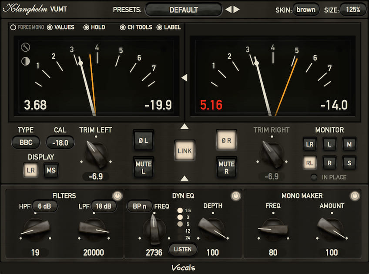Viewport: 369px width, 274px height.
Task: Click the TRIM LEFT -6.9 value field
Action: [x=96, y=176]
